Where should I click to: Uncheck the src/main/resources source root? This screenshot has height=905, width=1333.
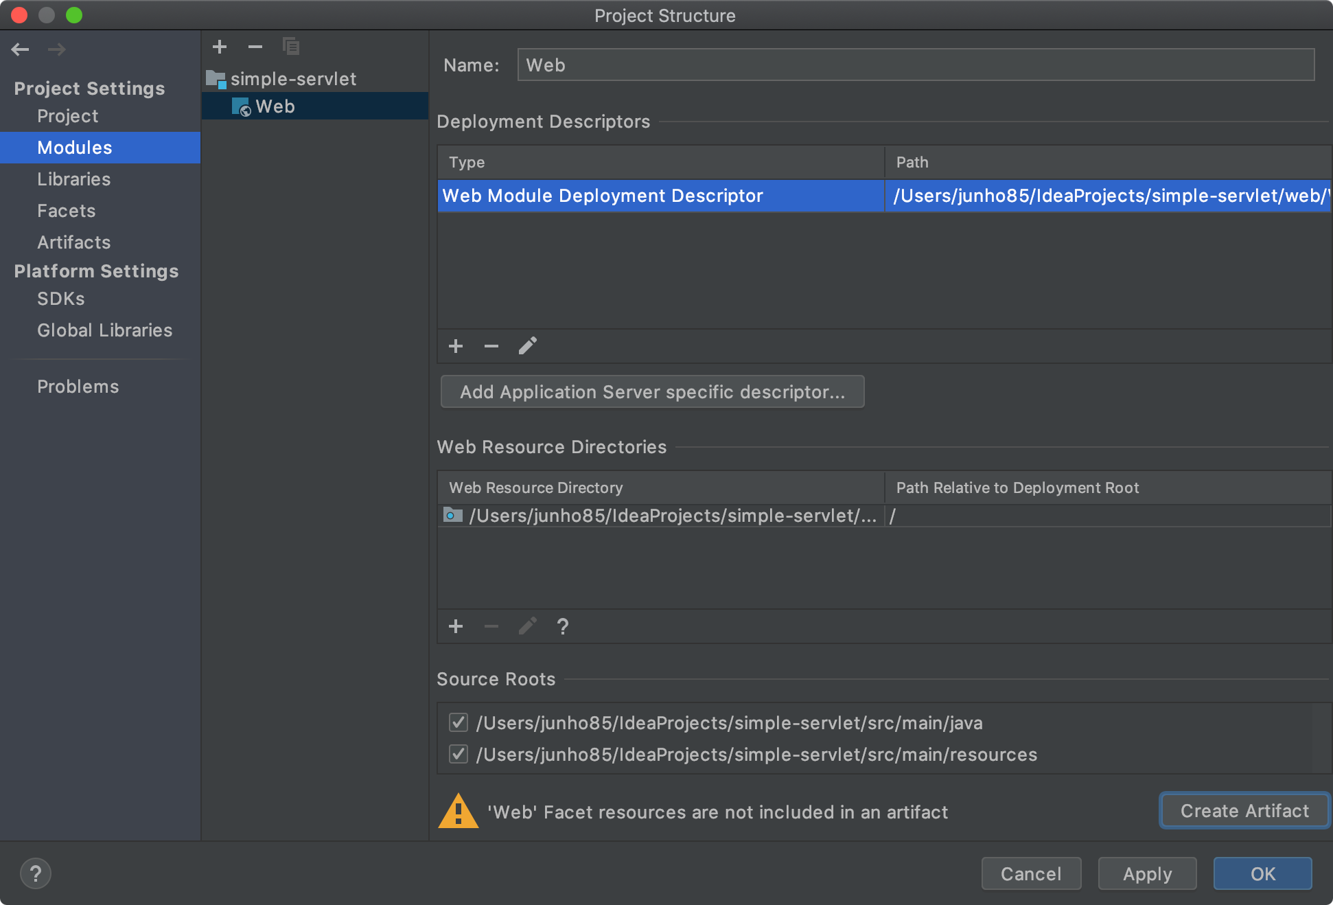click(459, 754)
